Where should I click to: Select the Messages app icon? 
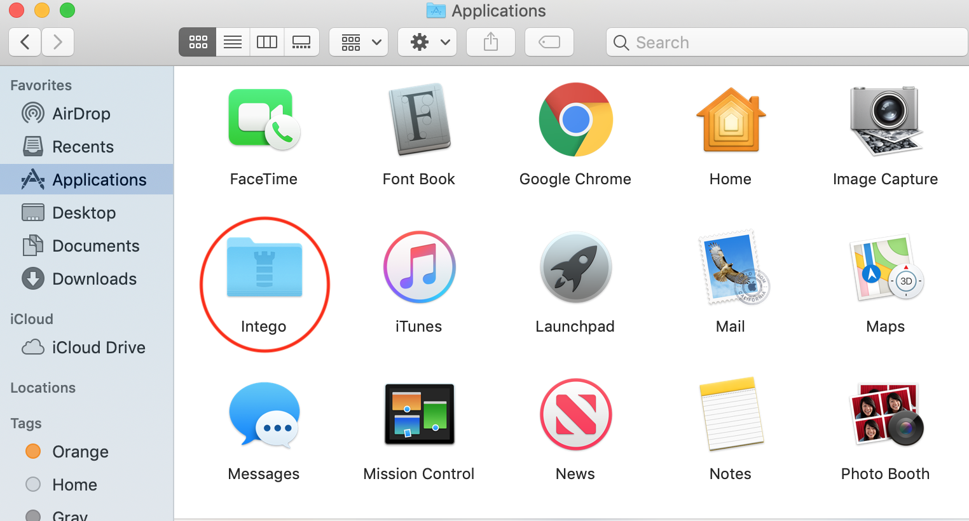tap(264, 414)
